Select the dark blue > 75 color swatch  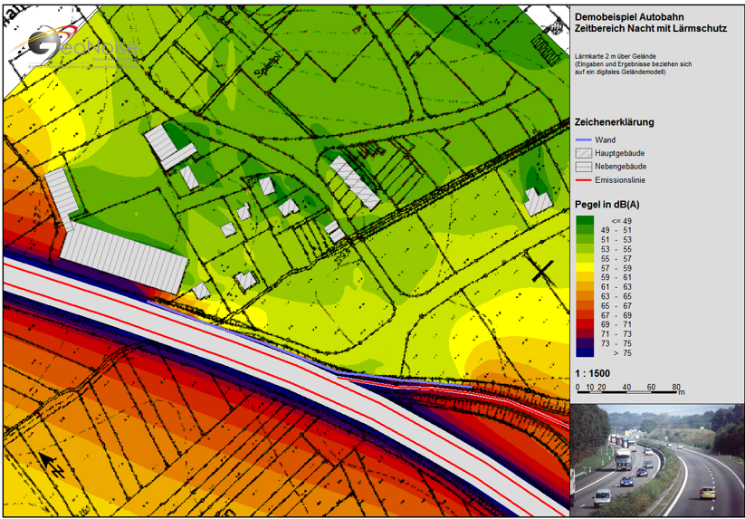(x=584, y=353)
